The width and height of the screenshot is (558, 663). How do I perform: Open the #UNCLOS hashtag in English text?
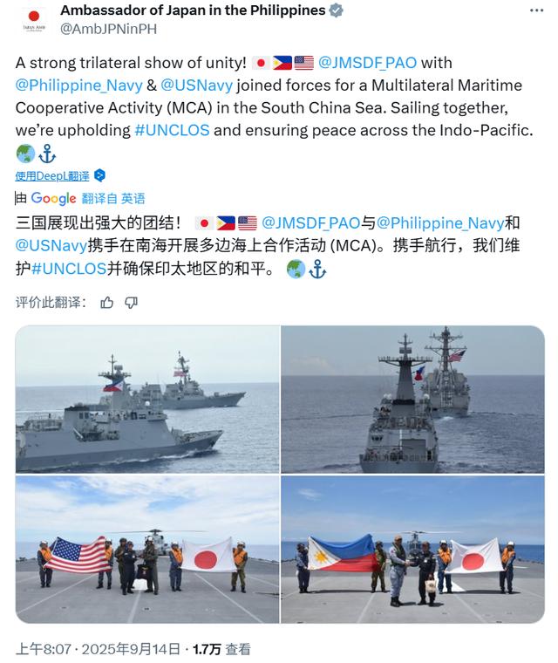[172, 130]
